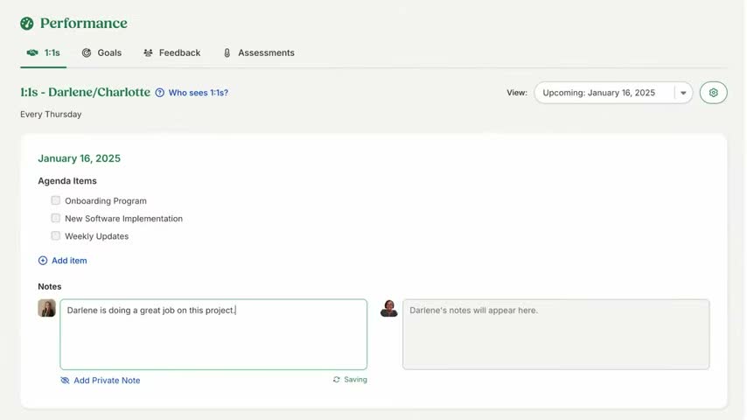Image resolution: width=747 pixels, height=420 pixels.
Task: Click Darlene's notes placeholder box
Action: click(x=556, y=334)
